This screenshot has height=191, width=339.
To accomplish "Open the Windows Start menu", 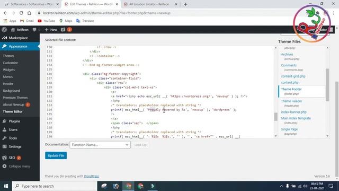I will point(6,186).
